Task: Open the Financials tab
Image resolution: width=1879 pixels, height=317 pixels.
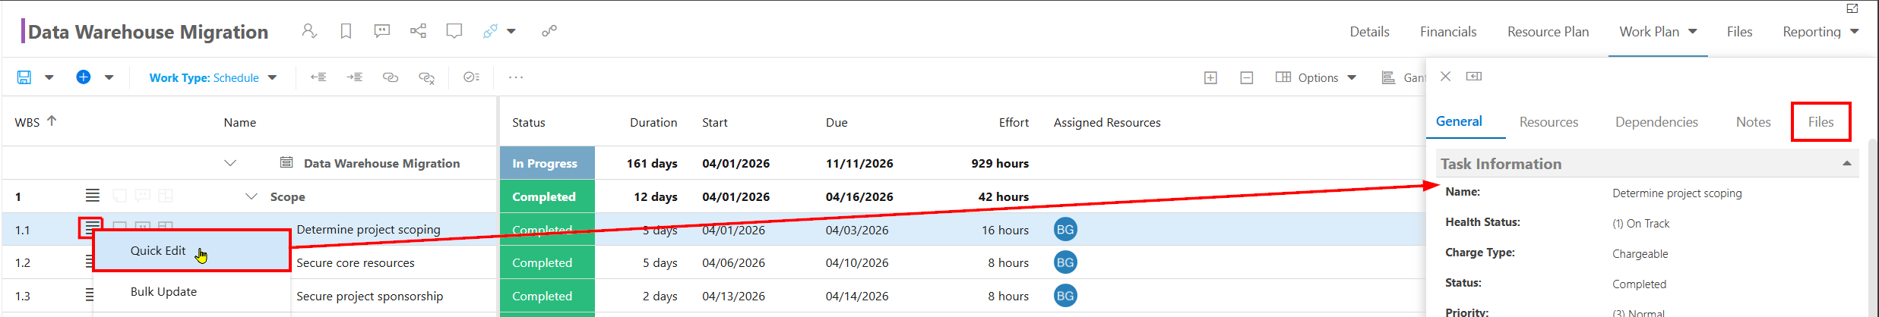Action: [1448, 32]
